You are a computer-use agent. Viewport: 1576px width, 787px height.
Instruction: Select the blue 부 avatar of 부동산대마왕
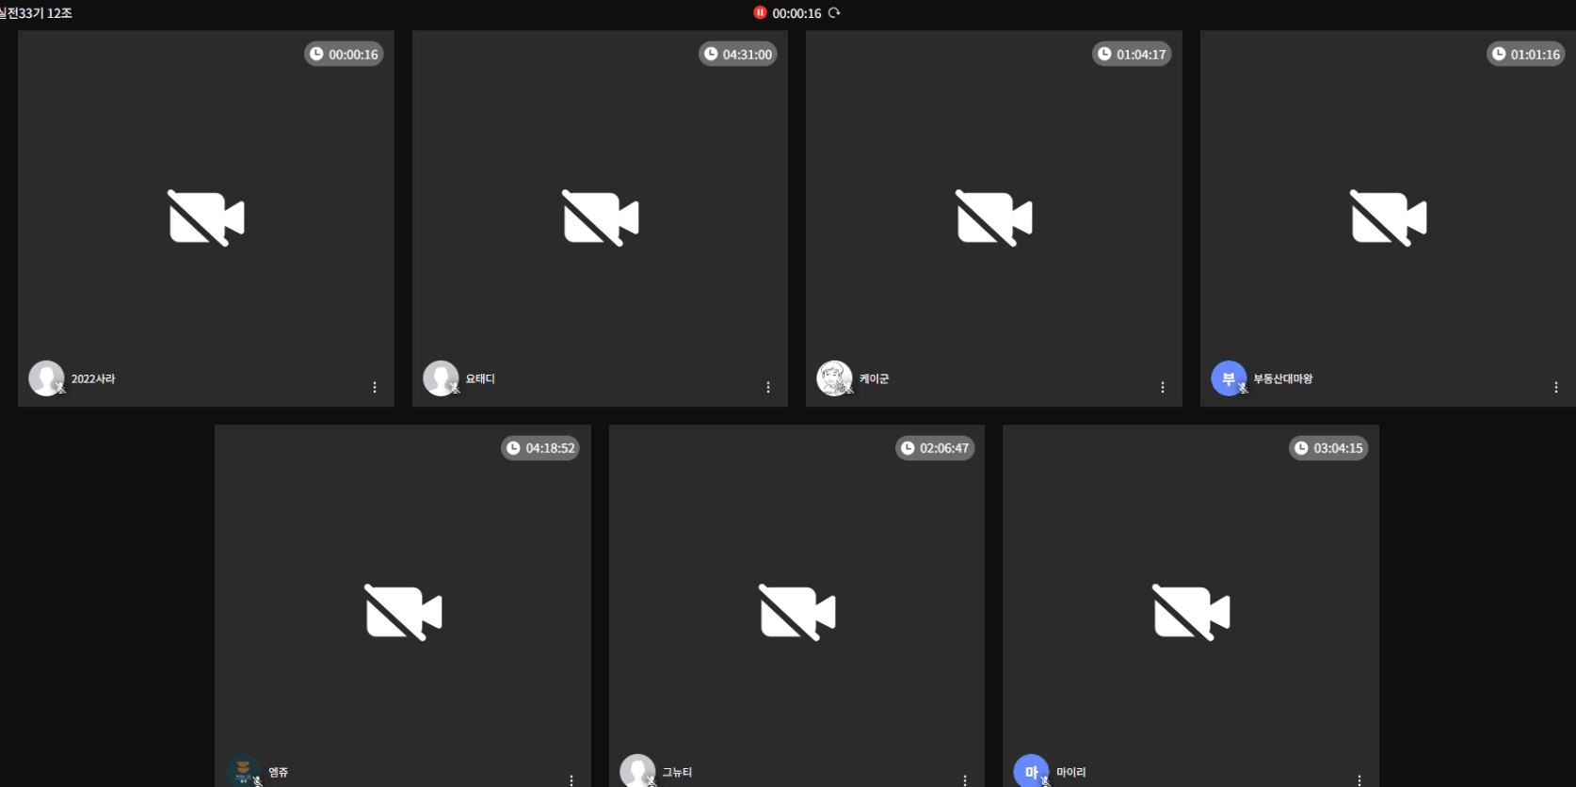click(1229, 378)
